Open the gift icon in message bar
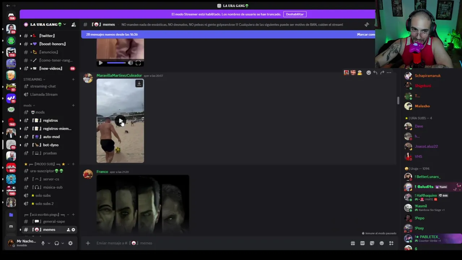 pyautogui.click(x=353, y=243)
